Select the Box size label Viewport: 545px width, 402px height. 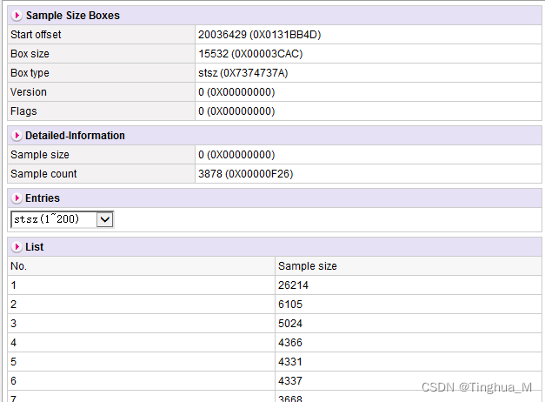click(x=30, y=54)
